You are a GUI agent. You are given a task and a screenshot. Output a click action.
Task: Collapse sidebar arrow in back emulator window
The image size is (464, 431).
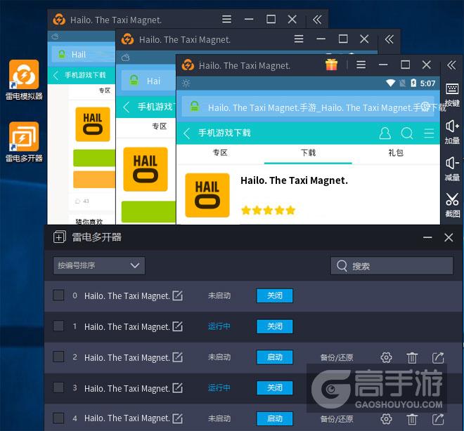click(x=317, y=20)
